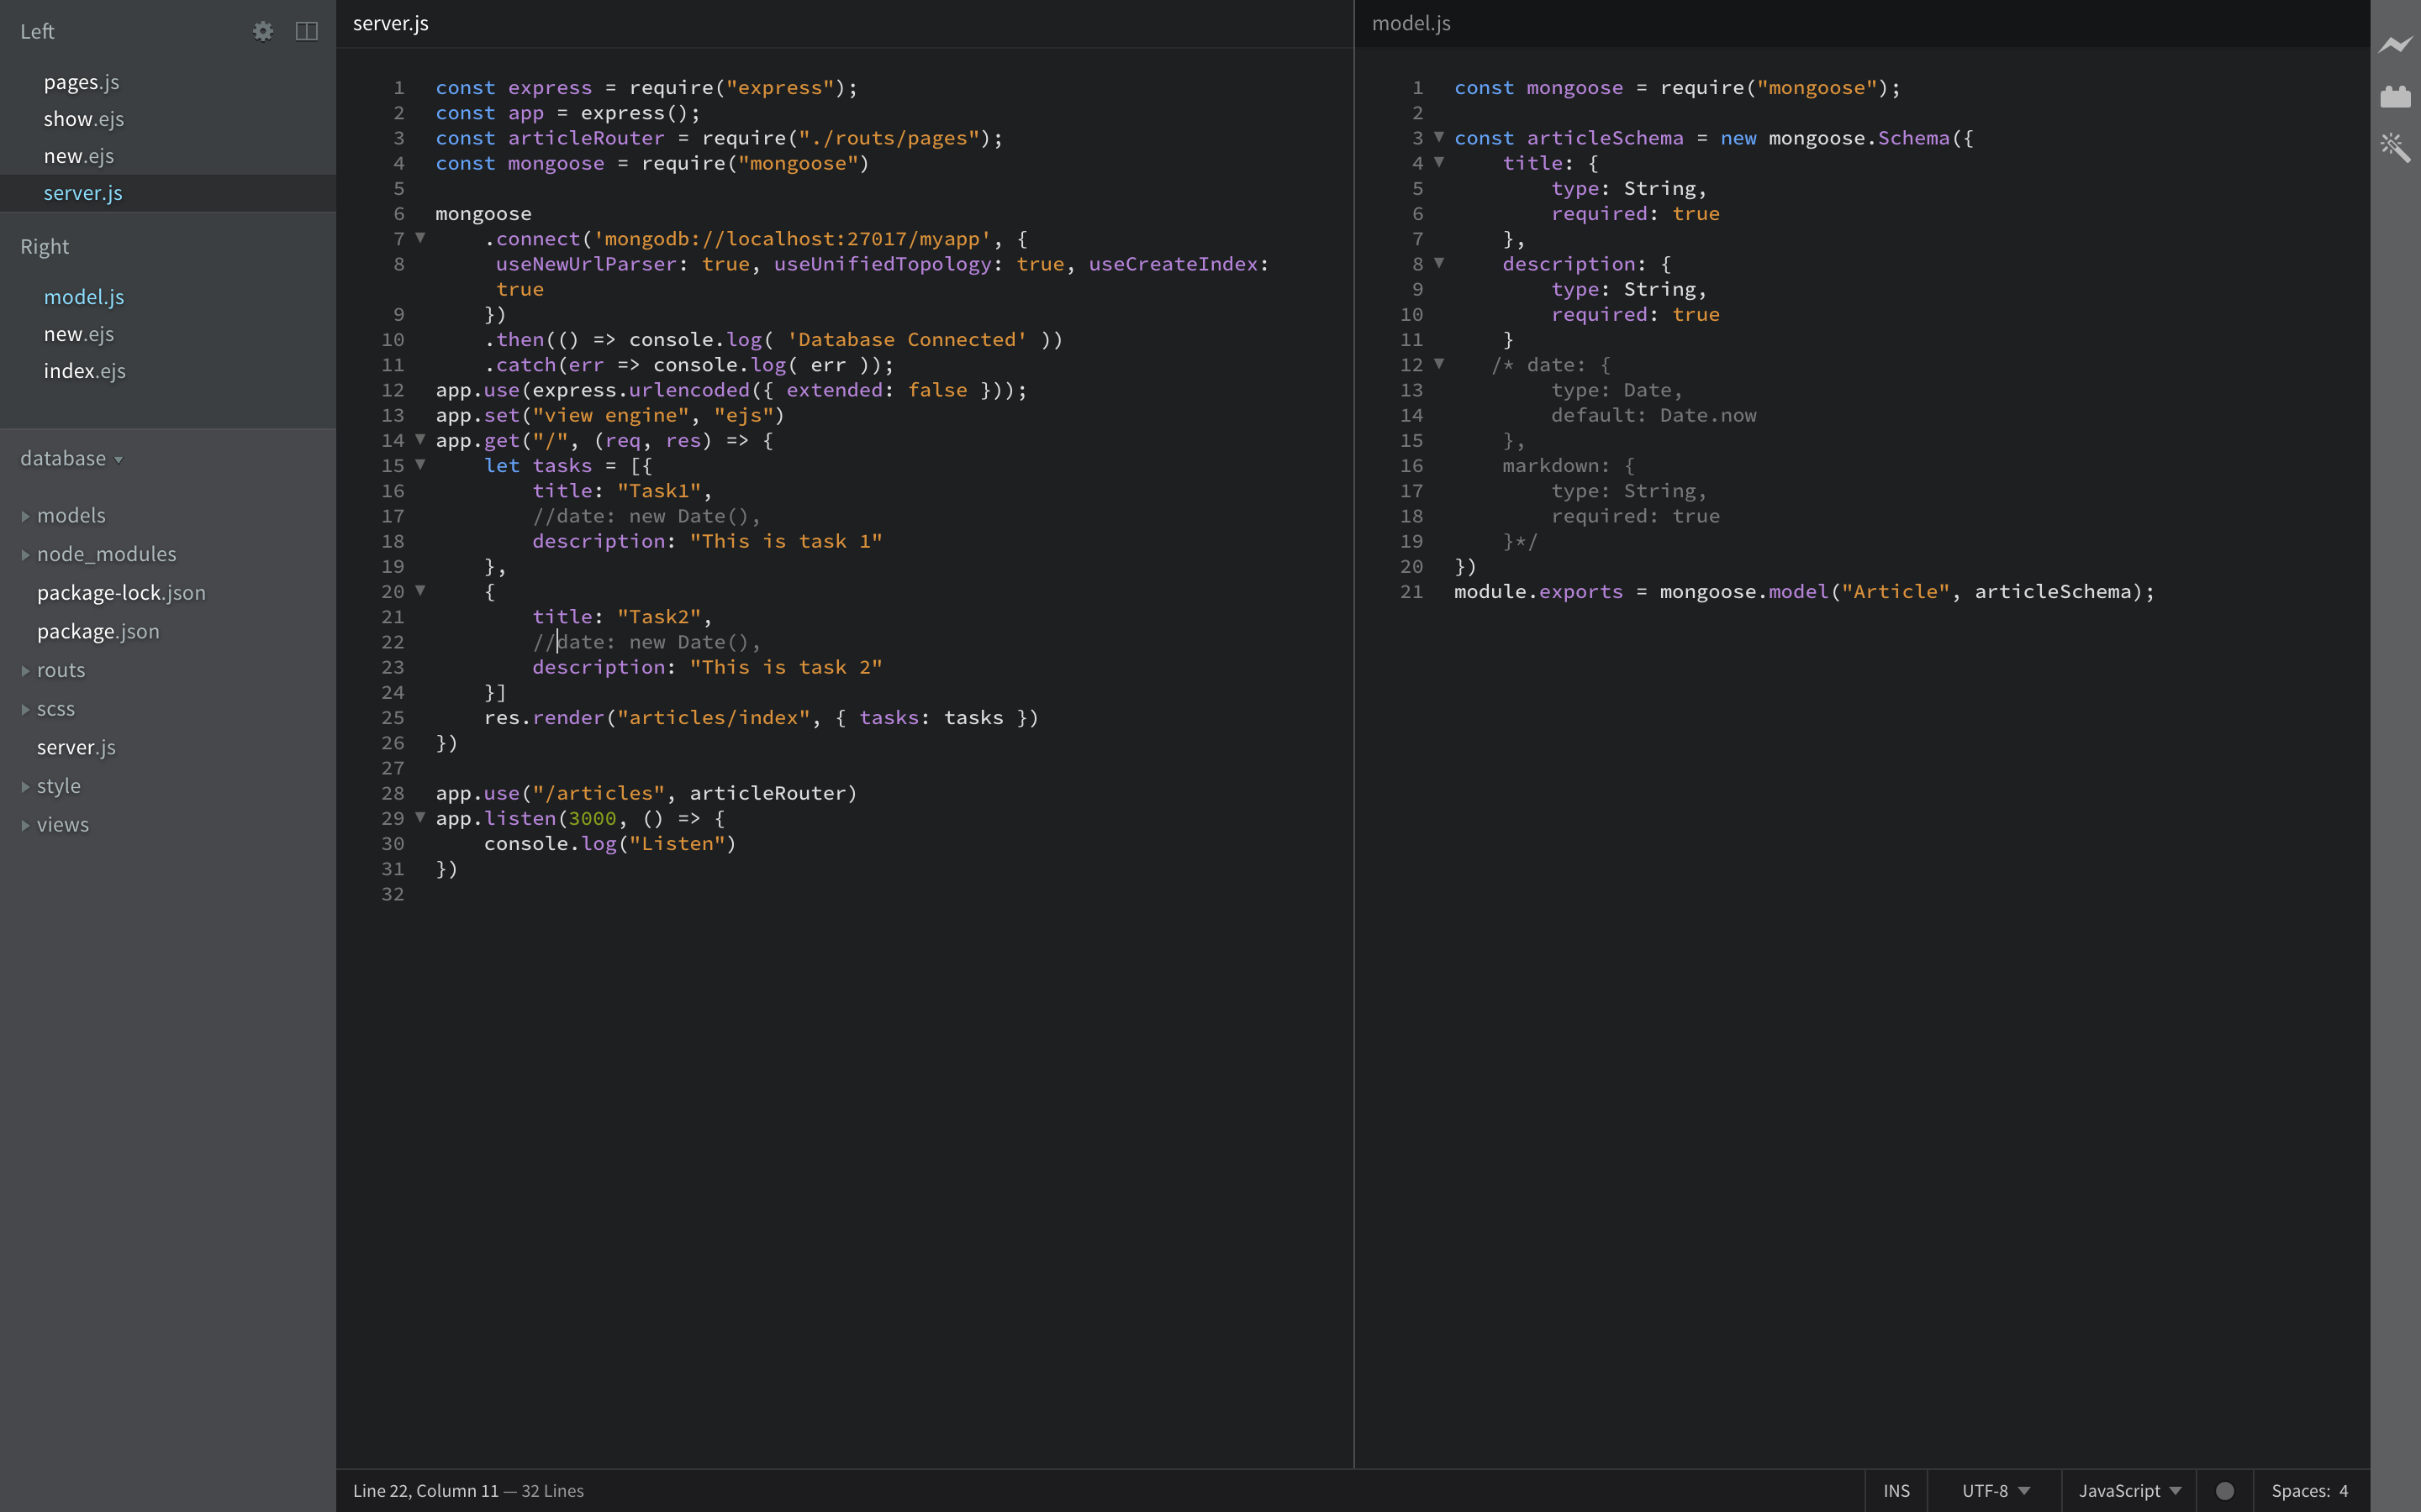Open Live Preview lightning icon
Viewport: 2421px width, 1512px height.
coord(2395,45)
